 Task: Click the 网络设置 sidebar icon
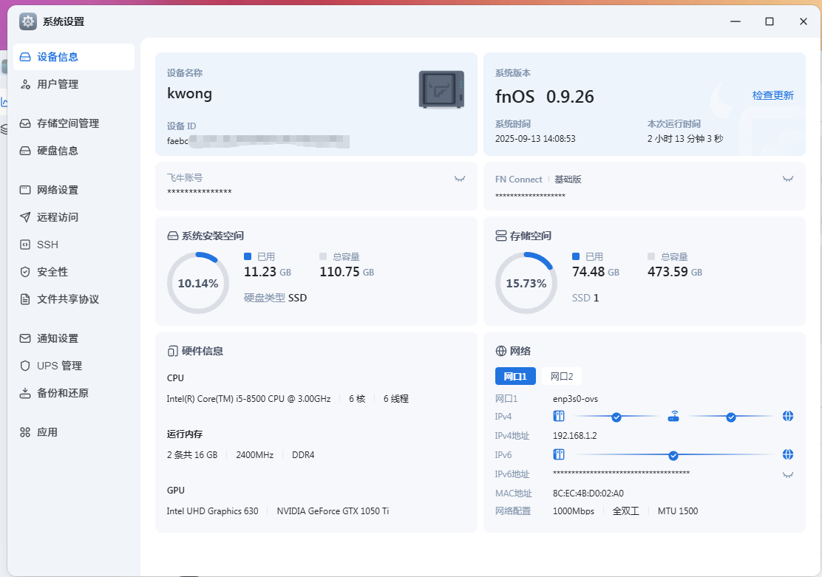click(25, 190)
